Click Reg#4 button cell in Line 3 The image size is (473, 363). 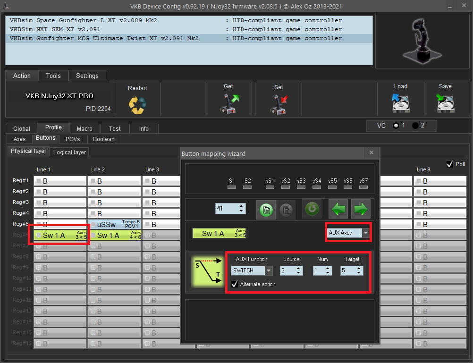pos(161,213)
